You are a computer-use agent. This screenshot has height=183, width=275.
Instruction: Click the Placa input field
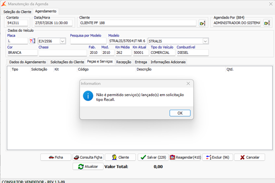(x=18, y=41)
